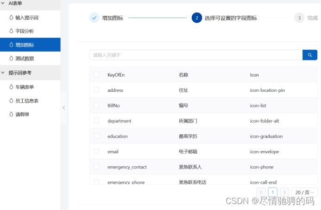Check the address row checkbox
This screenshot has height=210, width=321.
coord(96,90)
